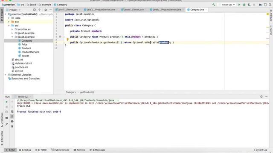Viewport: 273px width, 153px height.
Task: Hide the Run tool window
Action: click(266, 96)
